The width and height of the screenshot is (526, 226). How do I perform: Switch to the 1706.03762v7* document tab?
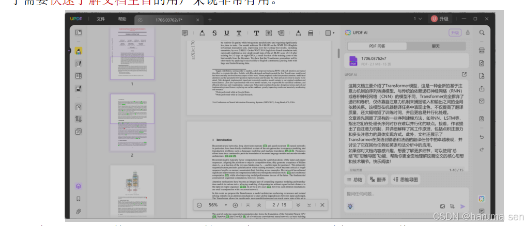coord(169,20)
